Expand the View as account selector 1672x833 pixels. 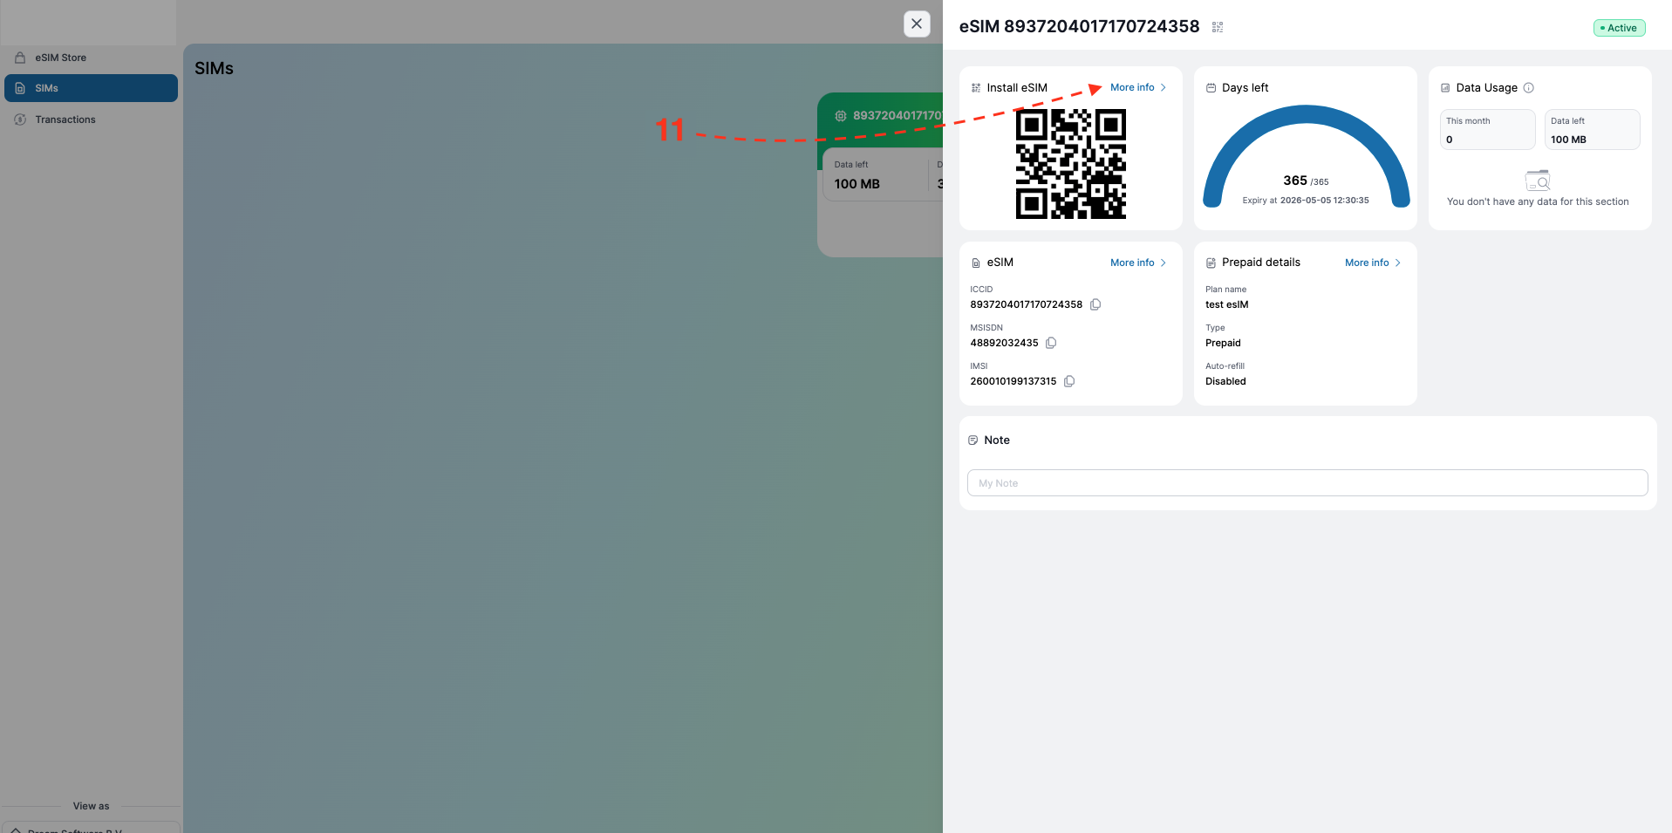point(91,827)
